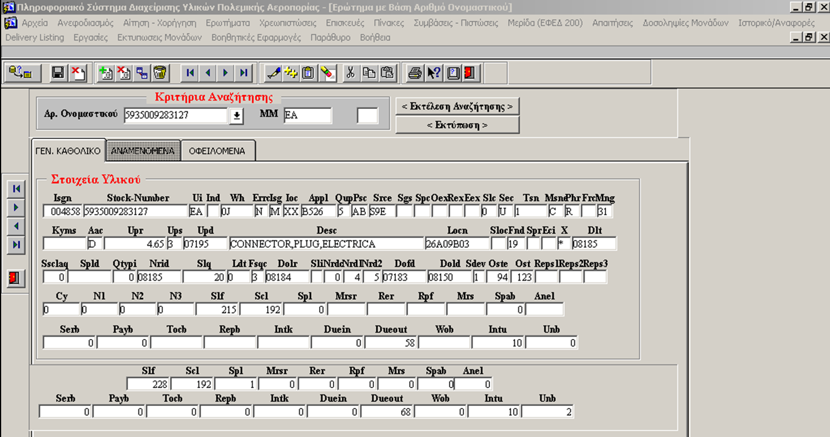The width and height of the screenshot is (830, 437).
Task: Open the Παράθυρο menu
Action: 330,37
